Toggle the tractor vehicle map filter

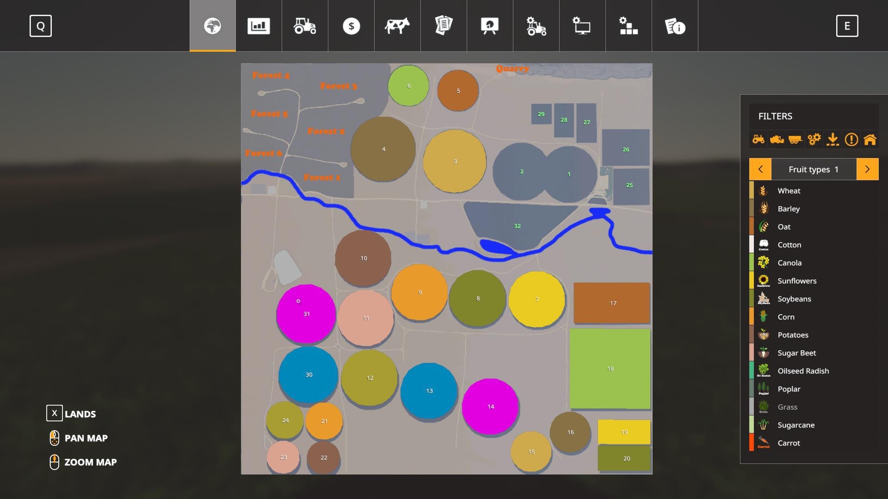pyautogui.click(x=758, y=139)
